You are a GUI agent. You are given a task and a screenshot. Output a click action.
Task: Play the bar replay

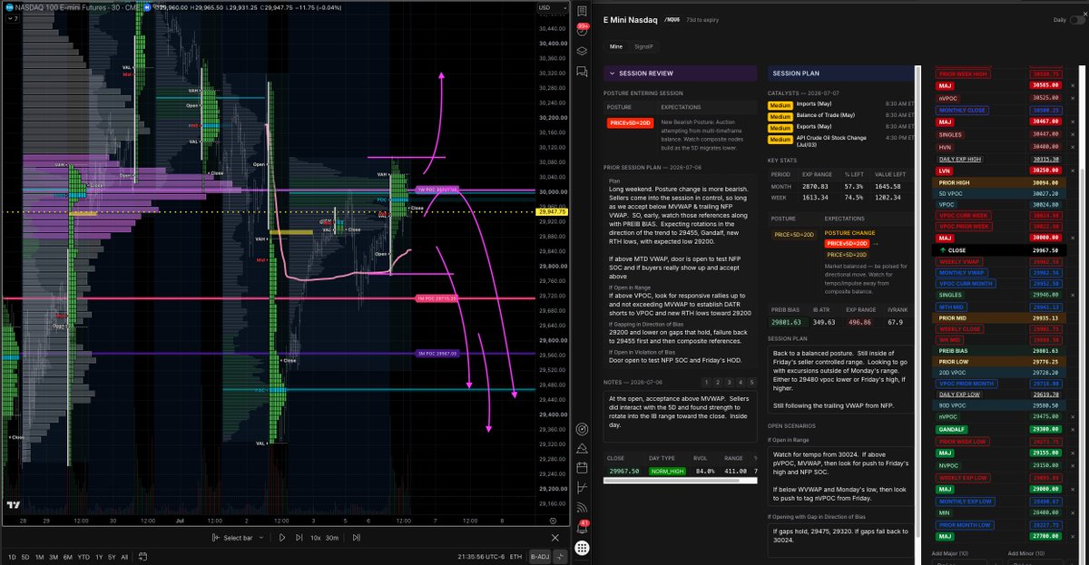[x=282, y=538]
